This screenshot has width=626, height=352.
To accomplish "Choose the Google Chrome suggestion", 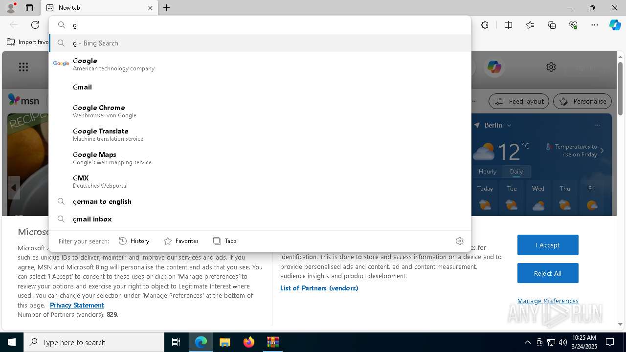I will [260, 111].
